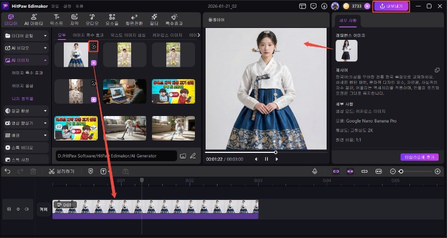447x238 pixels.
Task: Click the microphone voice-record icon in timeline toolbar
Action: click(x=315, y=171)
